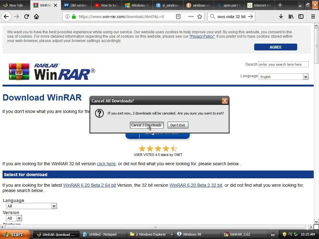Open the Version All dropdown
Screen dimensions: 319x239
click(14, 218)
